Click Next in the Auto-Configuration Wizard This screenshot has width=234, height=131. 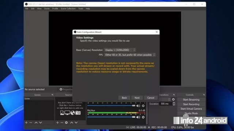[137, 98]
